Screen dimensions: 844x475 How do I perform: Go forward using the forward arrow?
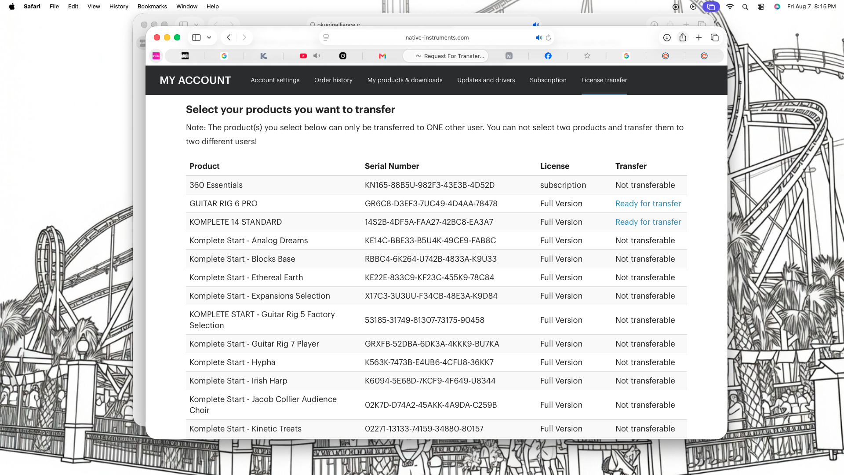(x=244, y=38)
